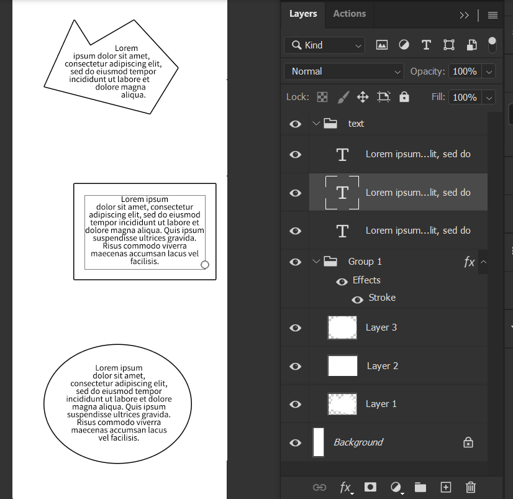513x499 pixels.
Task: Open the Layers panel menu
Action: point(493,15)
